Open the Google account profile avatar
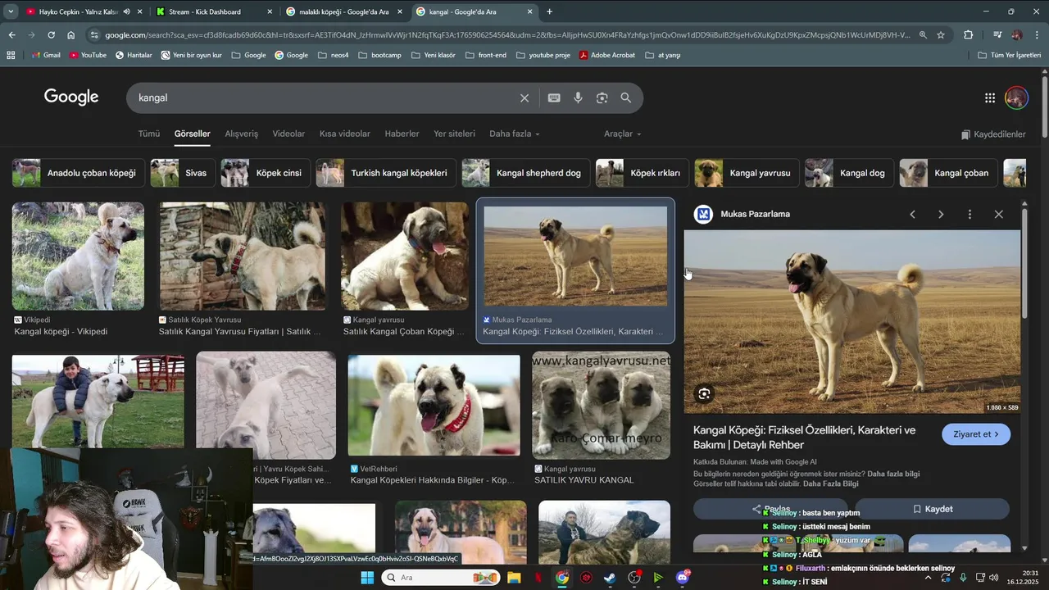The image size is (1049, 590). (x=1016, y=98)
